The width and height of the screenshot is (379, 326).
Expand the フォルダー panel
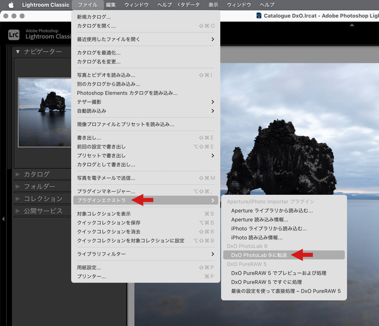tap(17, 186)
